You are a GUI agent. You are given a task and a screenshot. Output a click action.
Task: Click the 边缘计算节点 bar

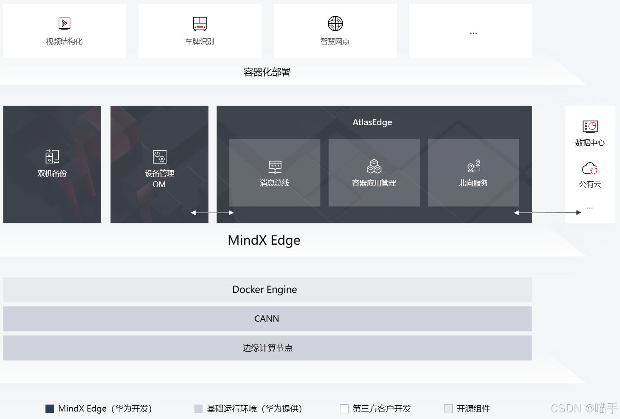[268, 348]
